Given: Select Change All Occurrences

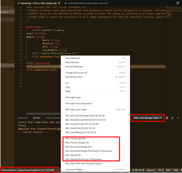Looking at the screenshot, I should tap(95, 73).
